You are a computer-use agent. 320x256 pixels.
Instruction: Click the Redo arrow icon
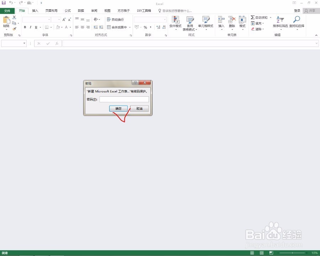pyautogui.click(x=21, y=2)
